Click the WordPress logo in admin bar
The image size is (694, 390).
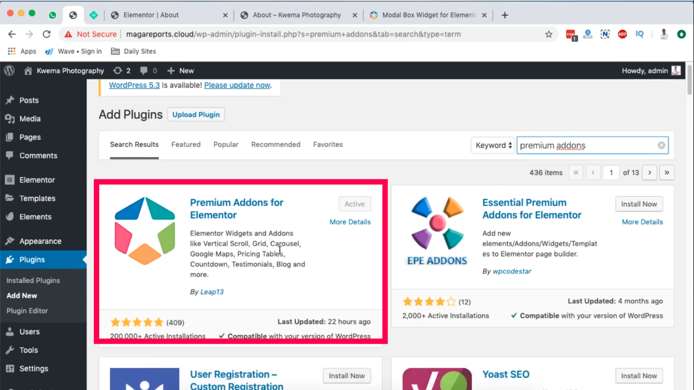9,71
